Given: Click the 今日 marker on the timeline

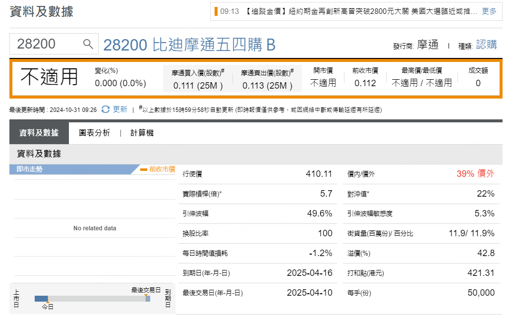Looking at the screenshot, I should [48, 306].
